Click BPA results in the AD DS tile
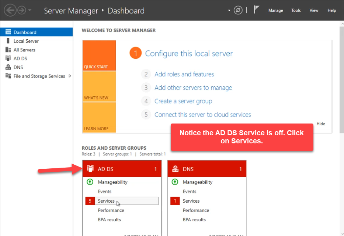 coord(109,219)
